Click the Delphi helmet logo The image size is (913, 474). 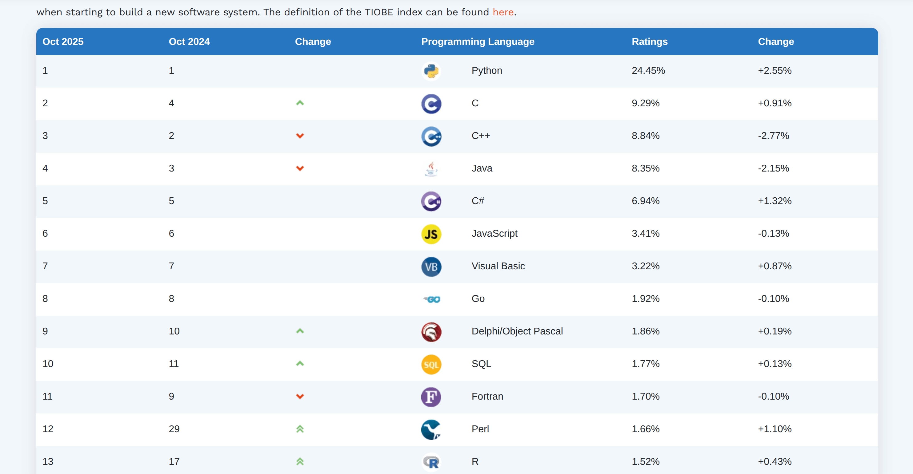(x=431, y=332)
